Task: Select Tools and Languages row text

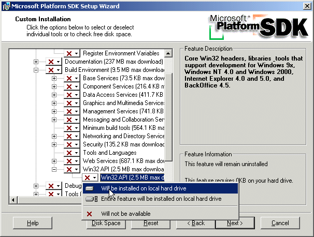Action: coord(109,153)
